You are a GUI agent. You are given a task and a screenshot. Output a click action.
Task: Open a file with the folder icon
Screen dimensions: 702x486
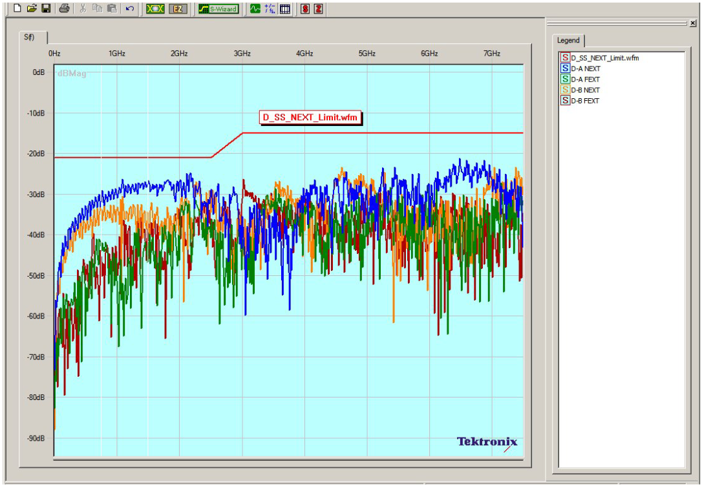(31, 8)
